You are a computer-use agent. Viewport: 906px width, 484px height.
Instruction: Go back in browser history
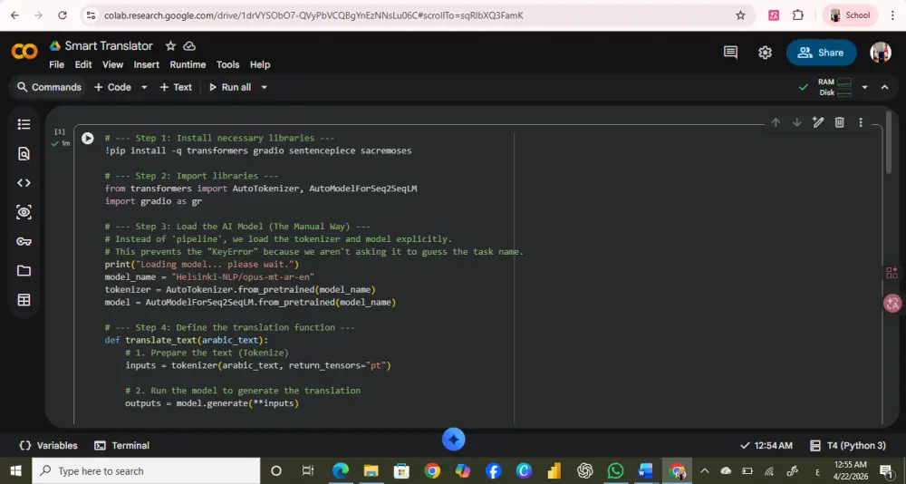14,15
